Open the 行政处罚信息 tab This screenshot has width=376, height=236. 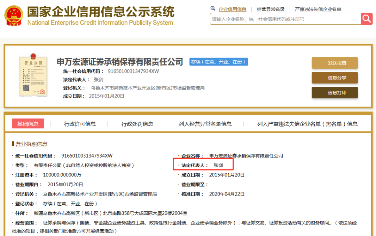click(x=137, y=124)
